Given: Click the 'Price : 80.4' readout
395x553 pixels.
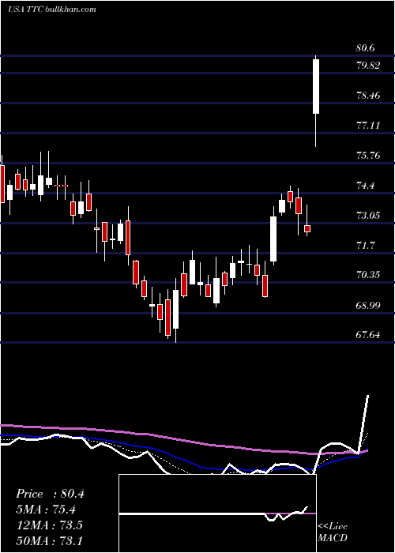Looking at the screenshot, I should coord(50,494).
